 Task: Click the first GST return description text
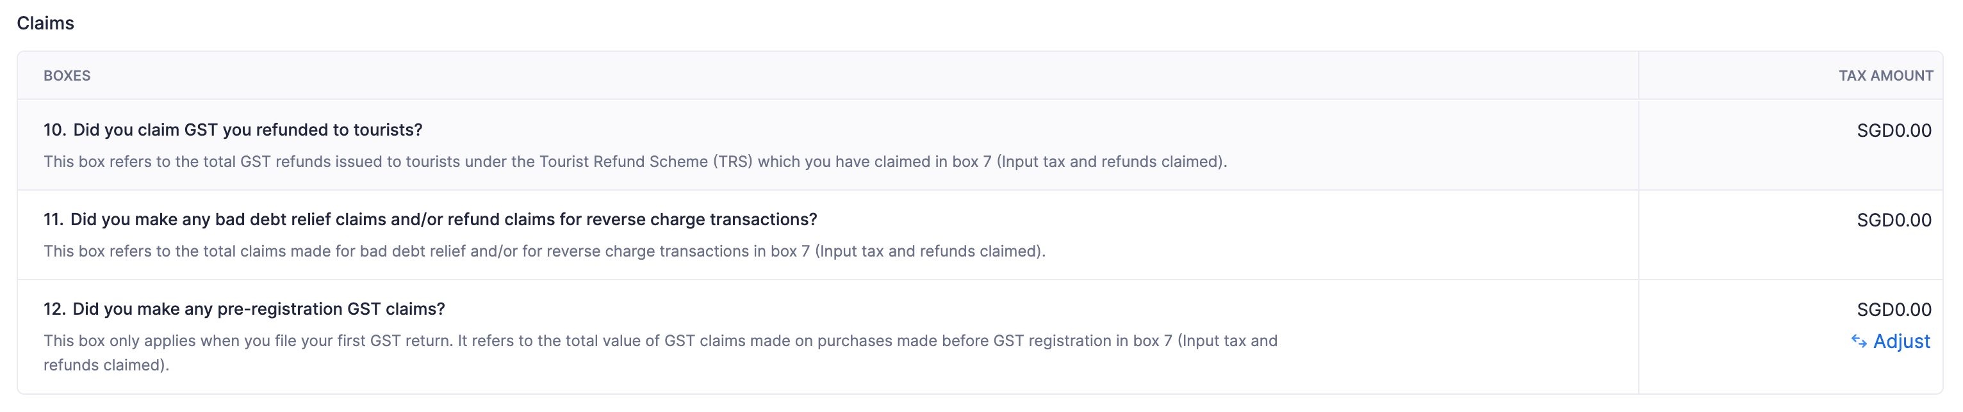click(x=660, y=341)
